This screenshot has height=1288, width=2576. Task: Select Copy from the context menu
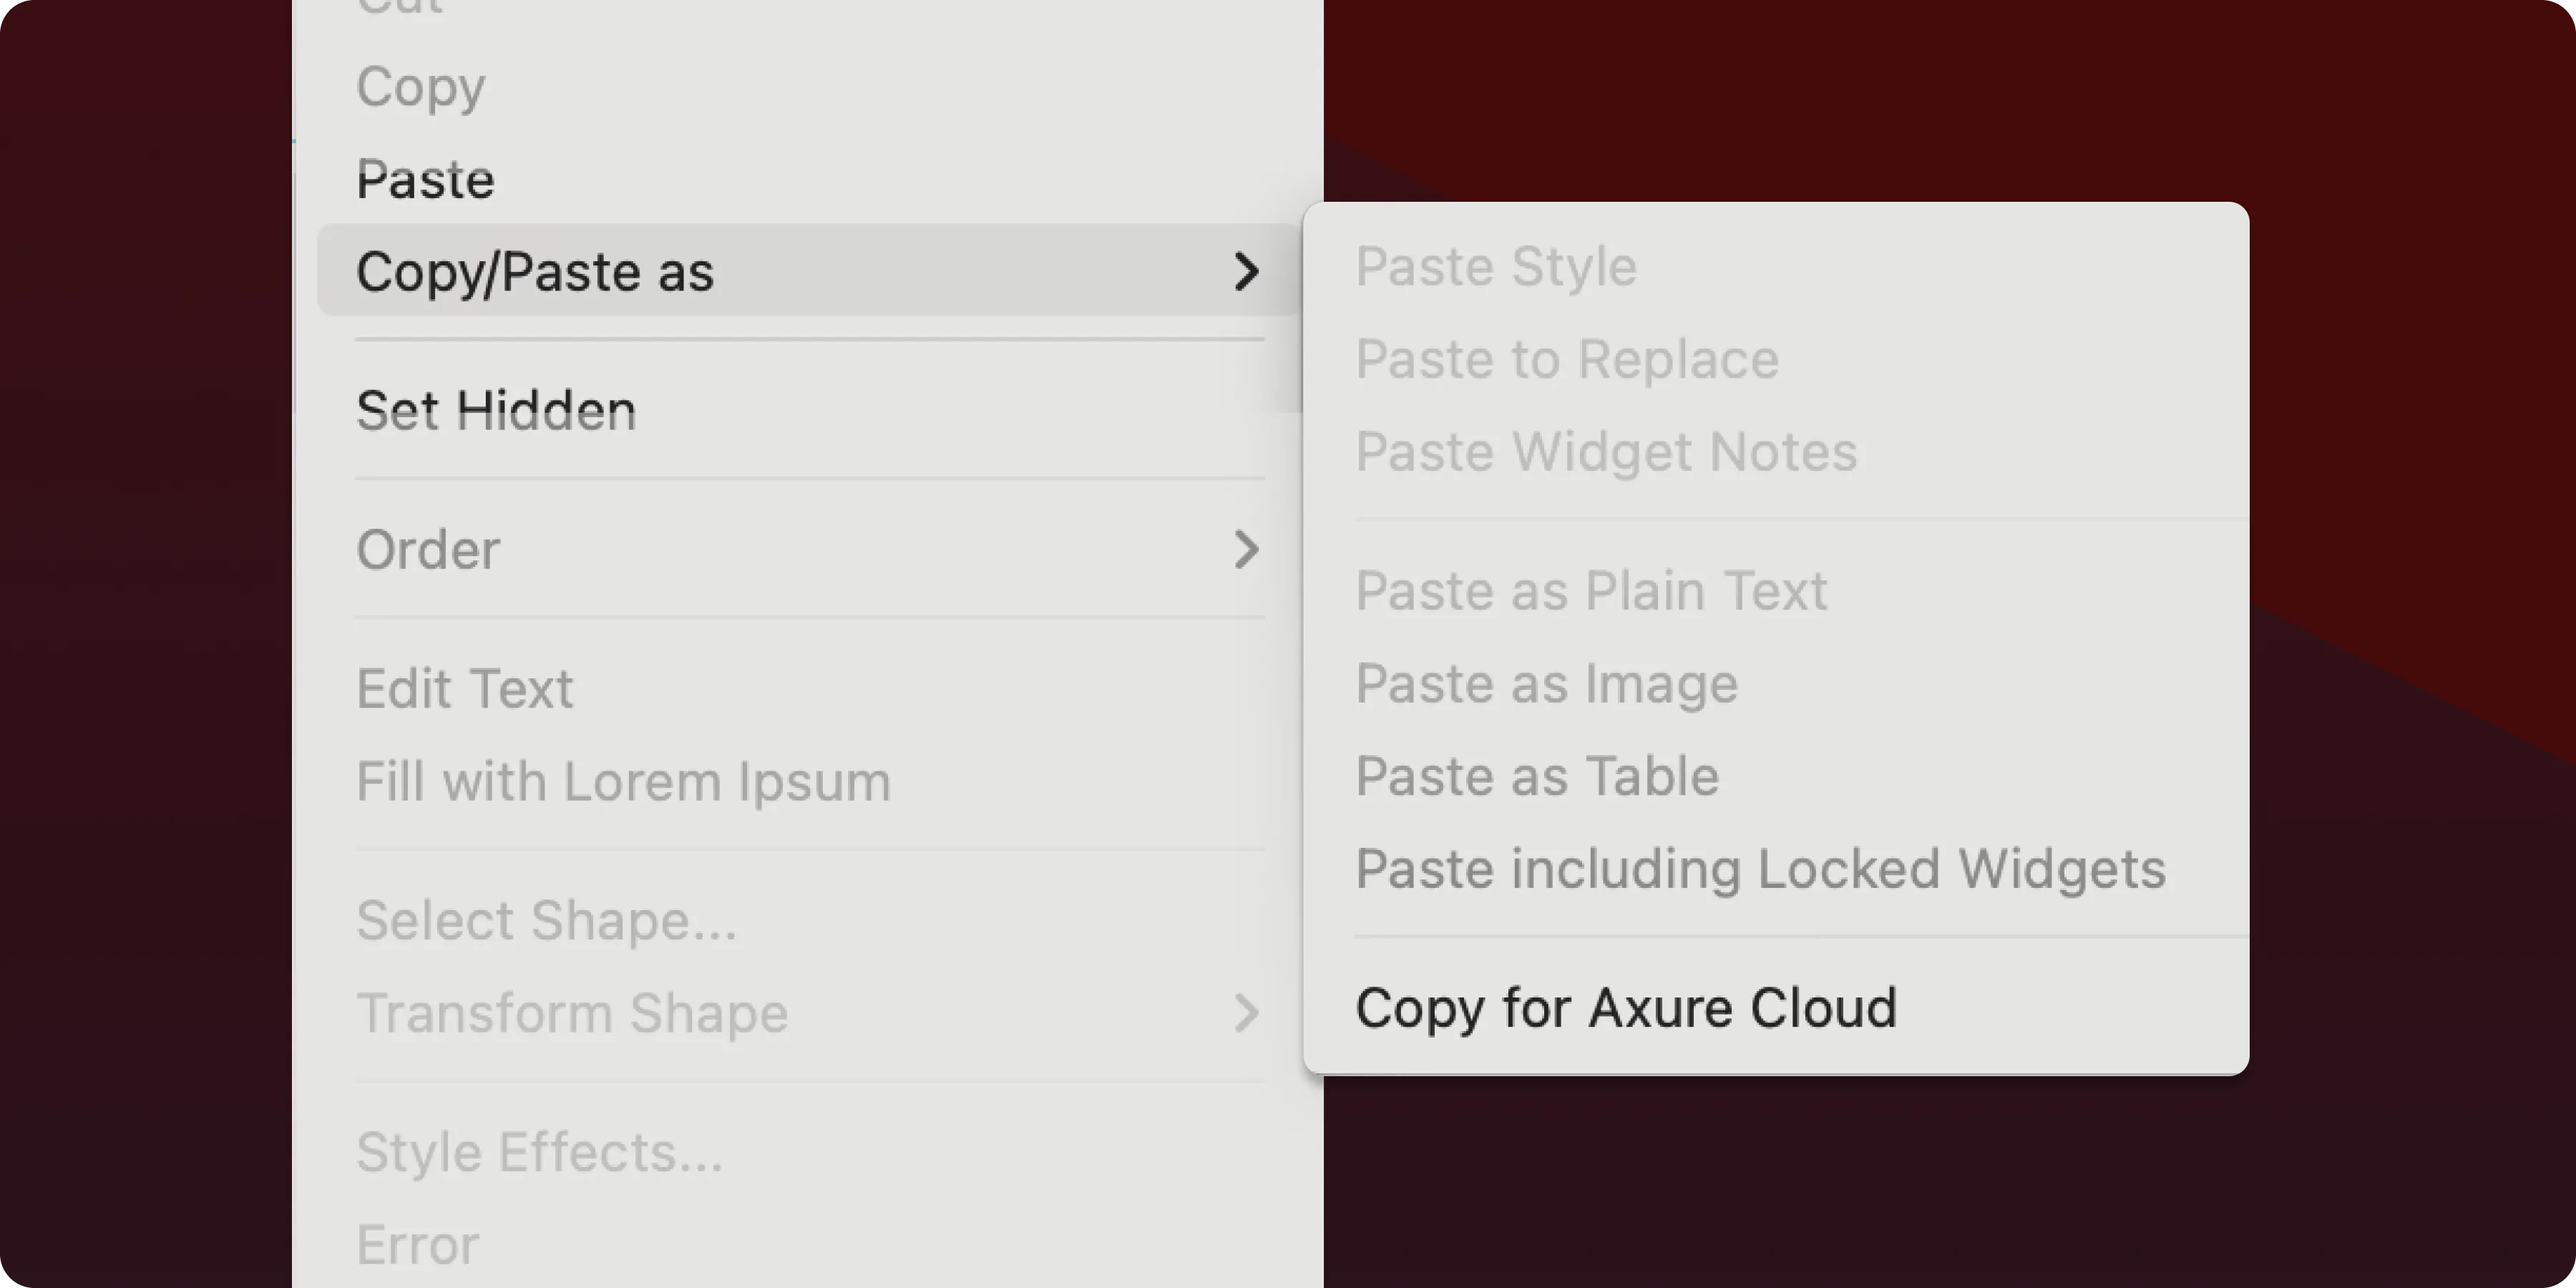coord(420,88)
